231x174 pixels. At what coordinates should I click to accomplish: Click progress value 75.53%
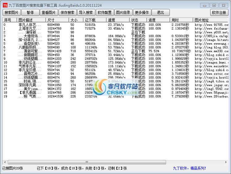click(x=154, y=51)
